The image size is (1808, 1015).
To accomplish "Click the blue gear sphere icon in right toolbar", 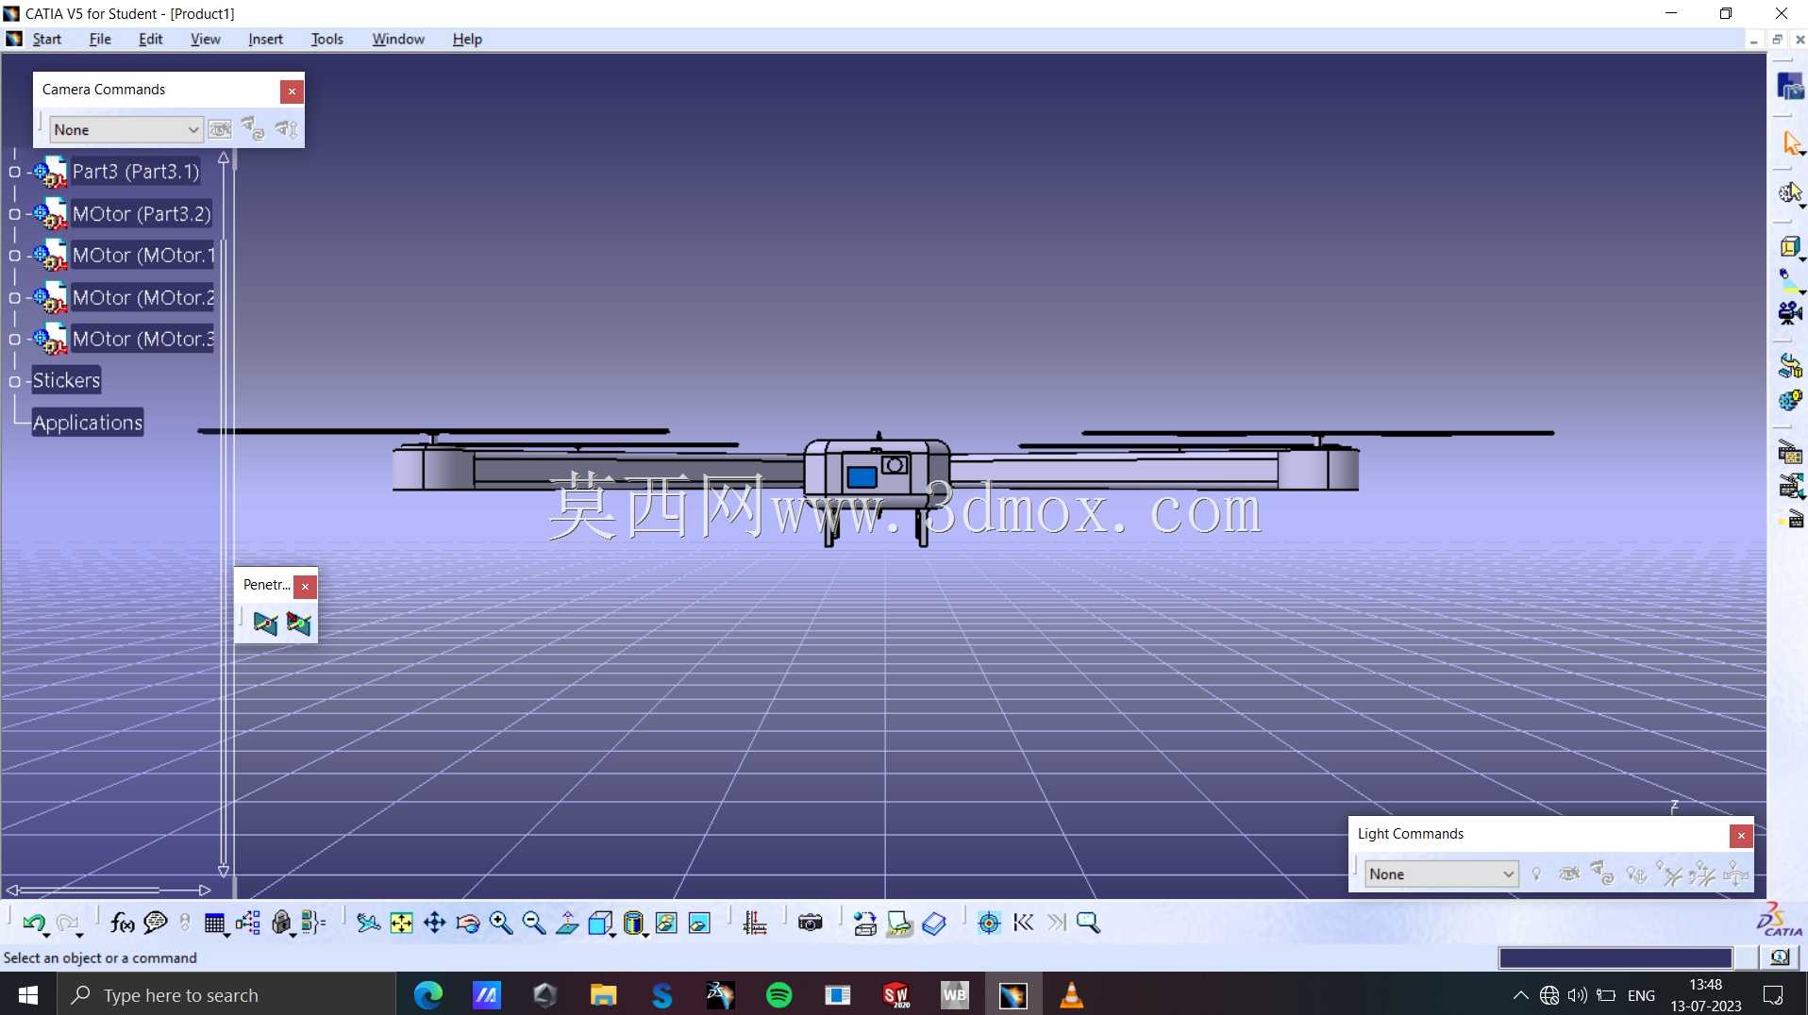I will tap(1790, 400).
